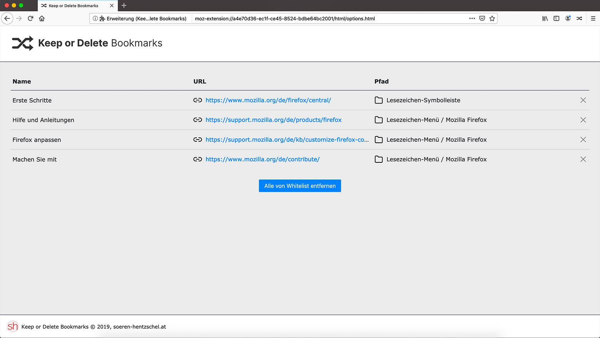This screenshot has width=600, height=338.
Task: Bookmark this page with star icon
Action: point(492,19)
